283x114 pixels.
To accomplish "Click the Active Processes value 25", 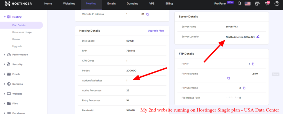I will click(x=128, y=90).
